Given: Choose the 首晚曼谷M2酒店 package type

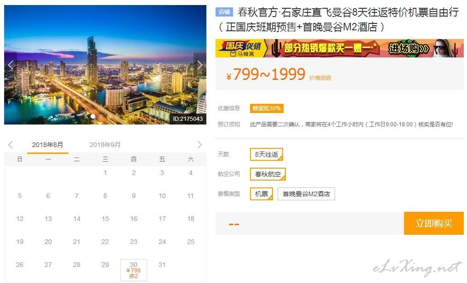Looking at the screenshot, I should click(306, 194).
